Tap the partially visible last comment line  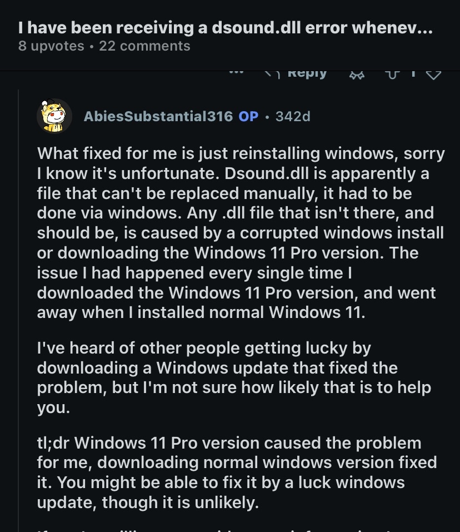pyautogui.click(x=222, y=529)
